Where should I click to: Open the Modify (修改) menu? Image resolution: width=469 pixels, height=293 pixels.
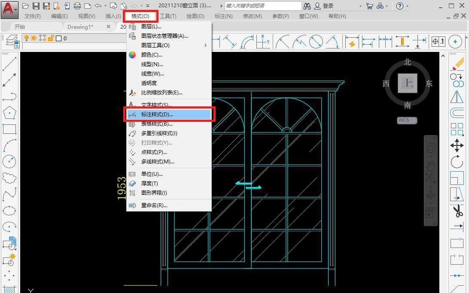coord(253,16)
